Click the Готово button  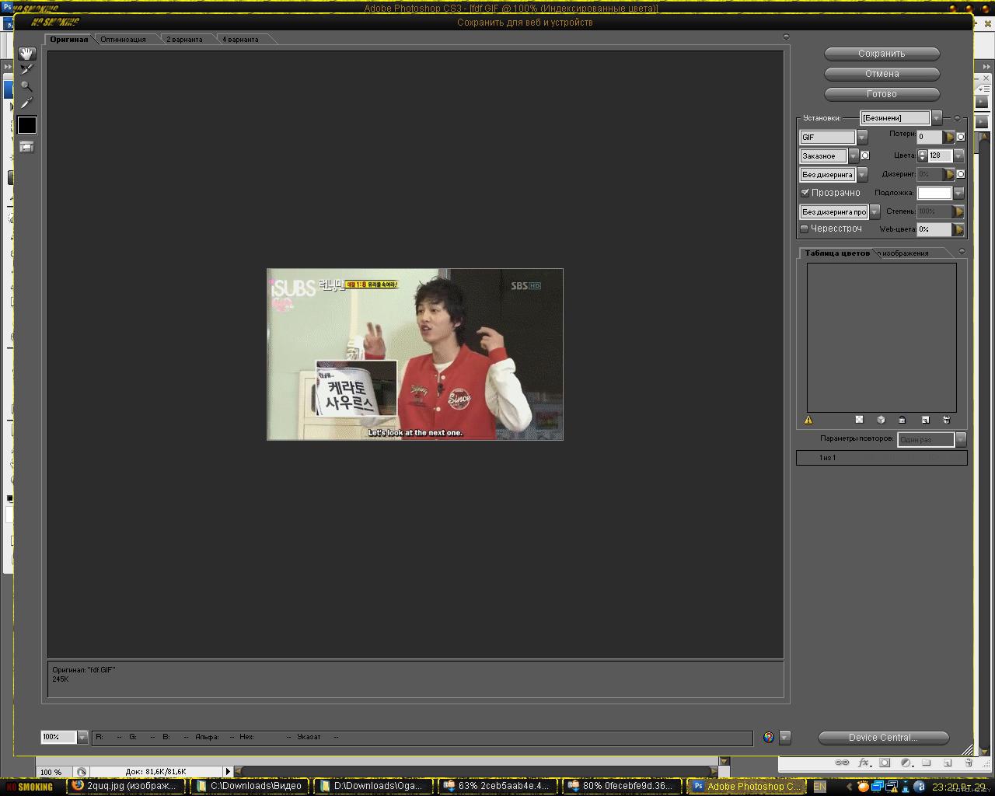click(x=882, y=94)
